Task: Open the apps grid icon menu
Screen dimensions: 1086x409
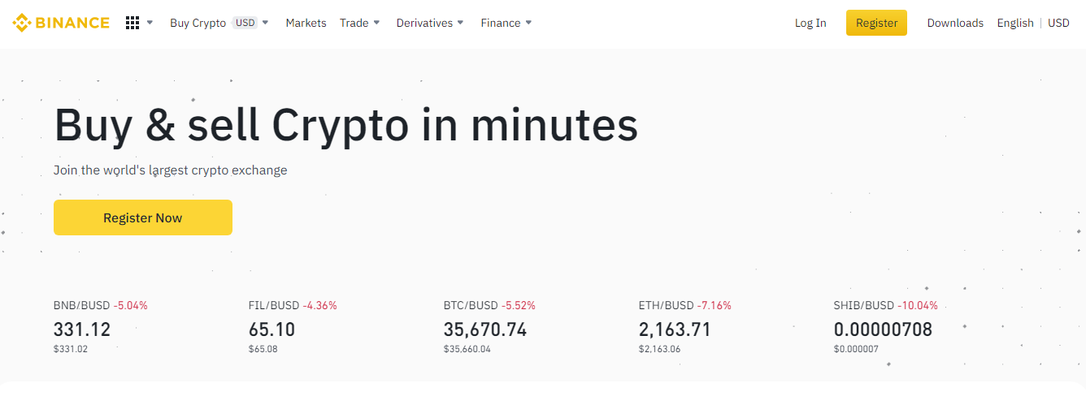Action: click(132, 23)
